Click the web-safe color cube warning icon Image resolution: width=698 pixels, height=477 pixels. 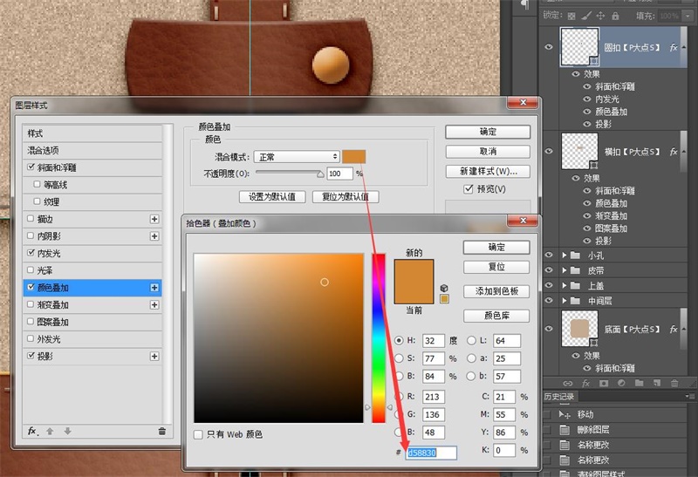coord(444,288)
